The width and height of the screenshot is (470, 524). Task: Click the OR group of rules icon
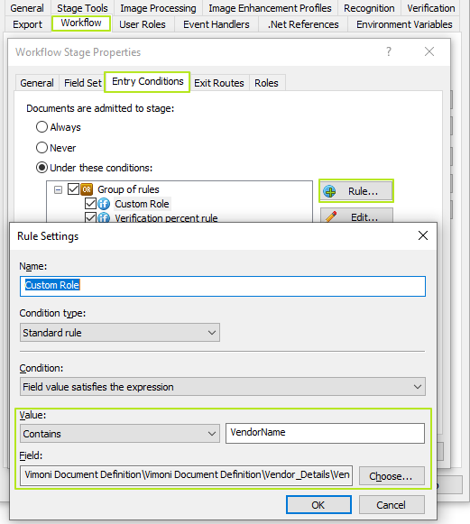point(87,189)
